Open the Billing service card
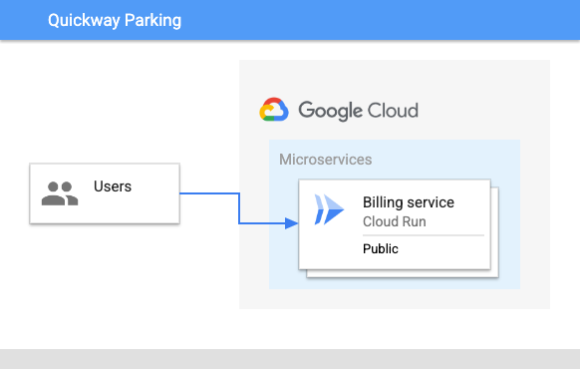The image size is (580, 369). click(x=395, y=224)
